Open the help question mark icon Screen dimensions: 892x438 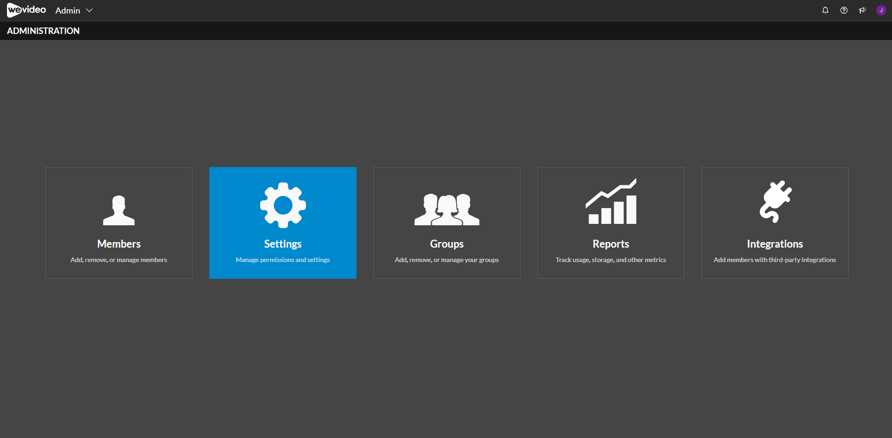click(844, 10)
